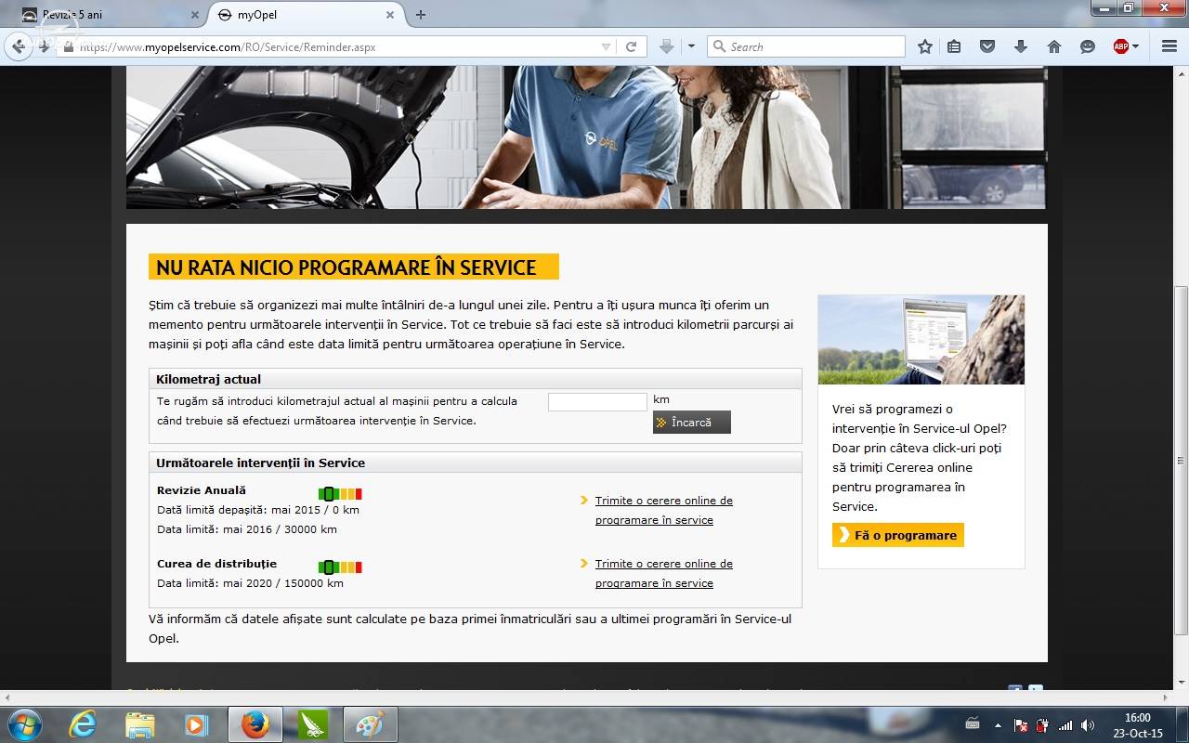Image resolution: width=1189 pixels, height=743 pixels.
Task: Open the downloads arrow in the toolbar
Action: [x=1021, y=46]
